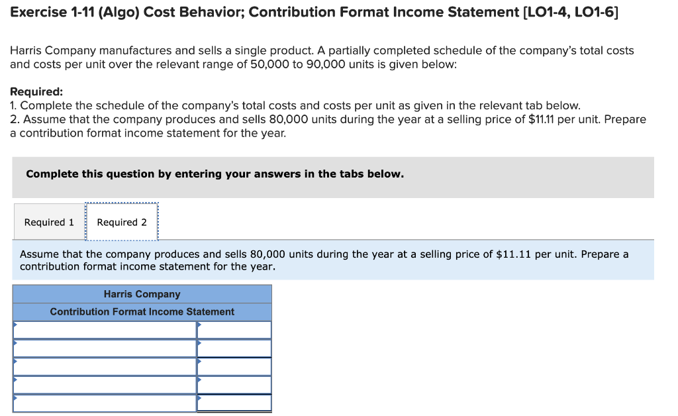Open fourth row label dropdown in income statement
The image size is (678, 416).
(105, 385)
